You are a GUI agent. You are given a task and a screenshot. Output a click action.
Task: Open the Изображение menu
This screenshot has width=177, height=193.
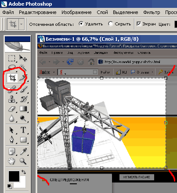pos(76,12)
